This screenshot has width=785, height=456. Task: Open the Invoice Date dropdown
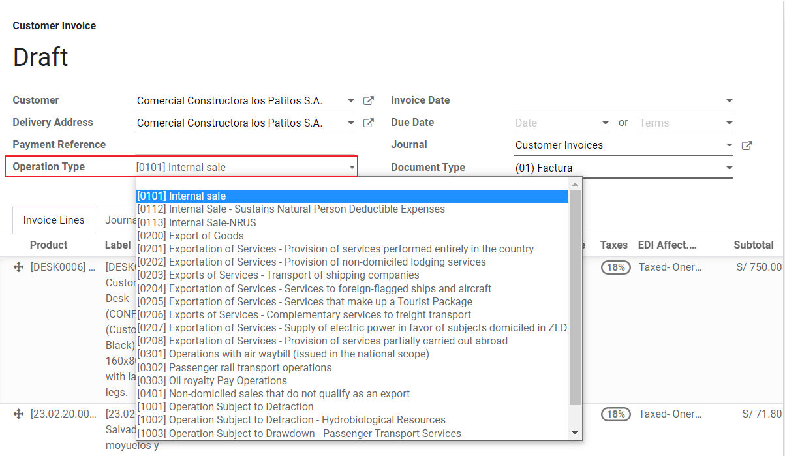click(x=729, y=100)
